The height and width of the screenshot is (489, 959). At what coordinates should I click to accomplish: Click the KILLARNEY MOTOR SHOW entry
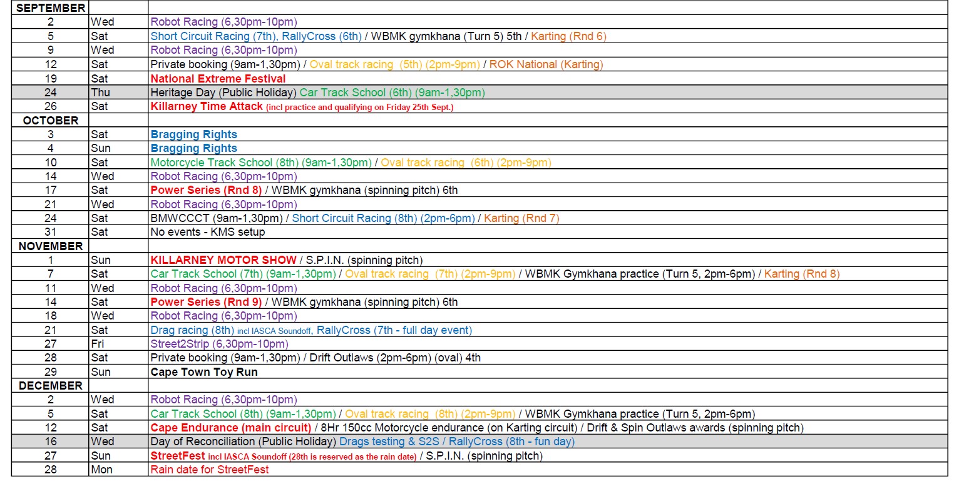pyautogui.click(x=223, y=260)
